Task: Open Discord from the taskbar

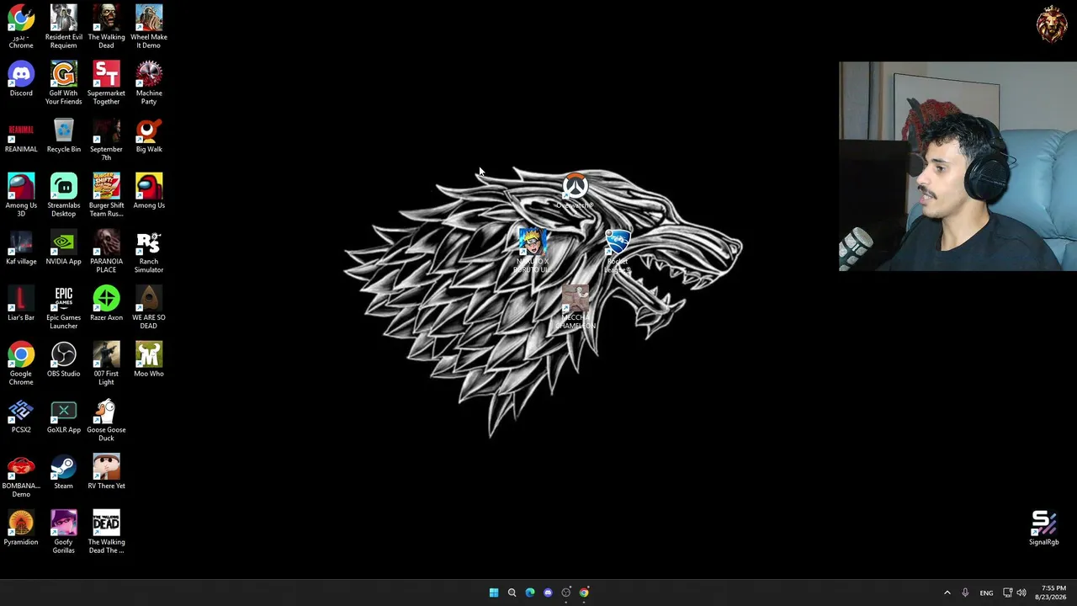Action: 548,593
